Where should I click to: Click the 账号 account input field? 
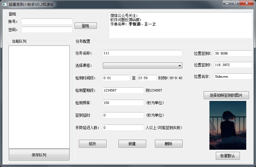[47, 22]
